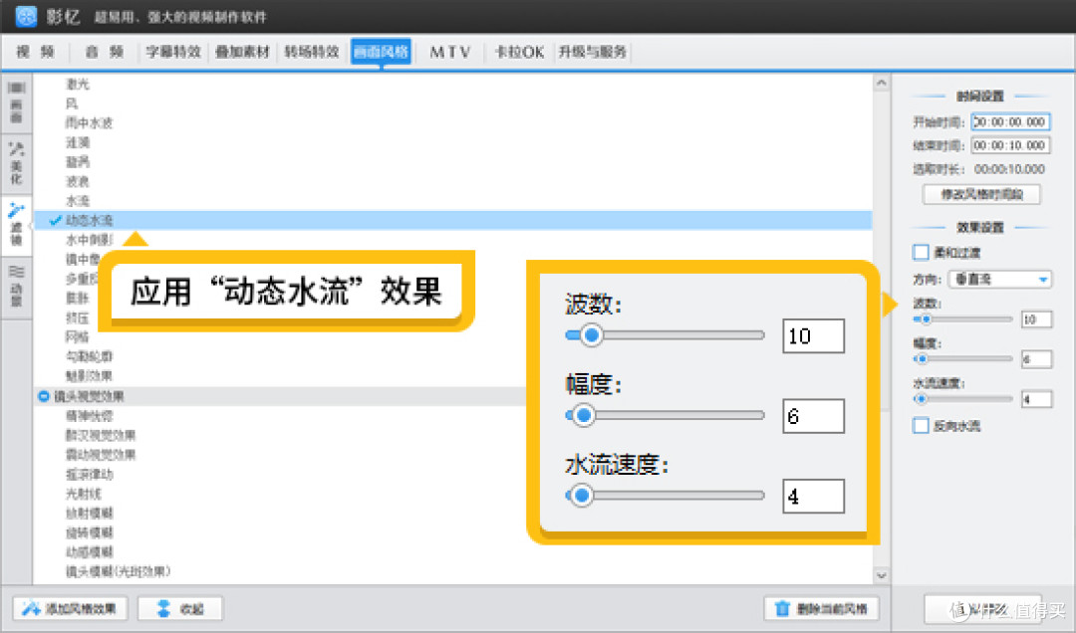
Task: Open the 升级与服务 tab
Action: click(x=592, y=52)
